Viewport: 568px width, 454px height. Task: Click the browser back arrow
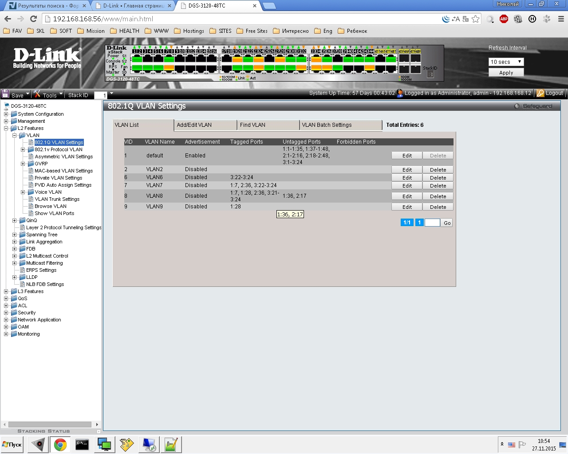point(8,19)
